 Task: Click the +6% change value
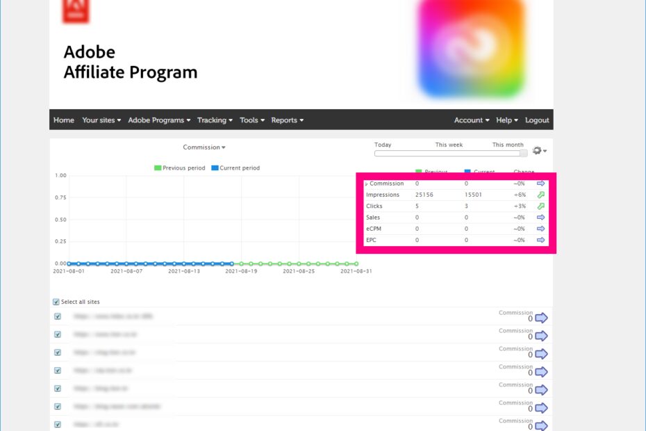520,195
